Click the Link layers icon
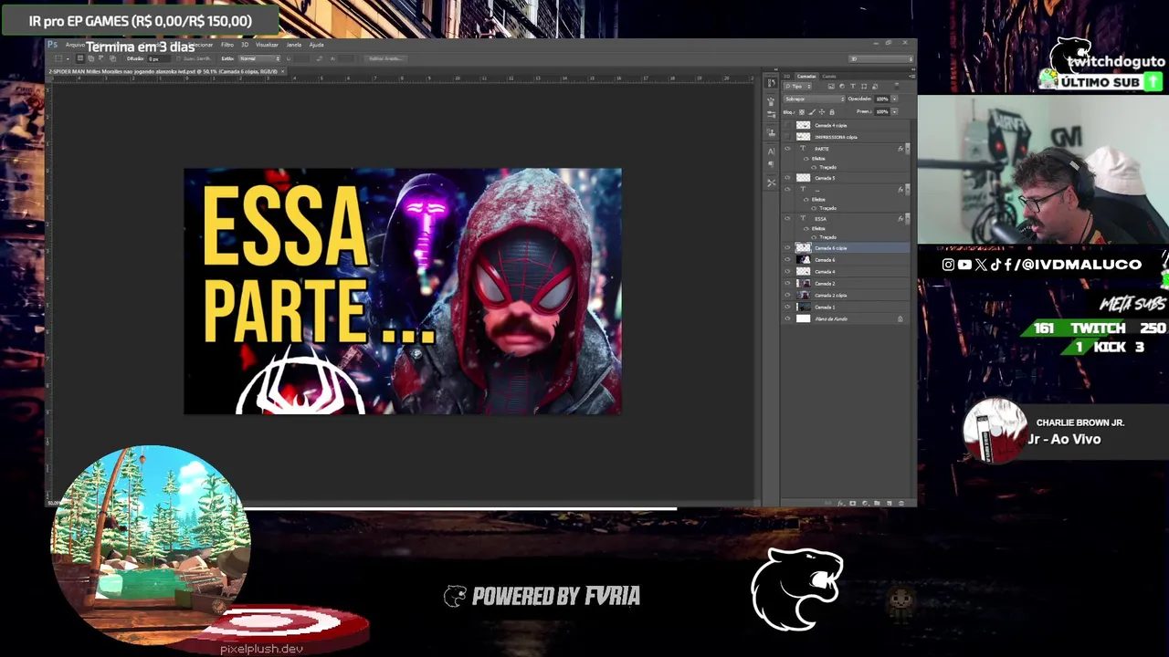This screenshot has height=657, width=1169. (x=827, y=503)
